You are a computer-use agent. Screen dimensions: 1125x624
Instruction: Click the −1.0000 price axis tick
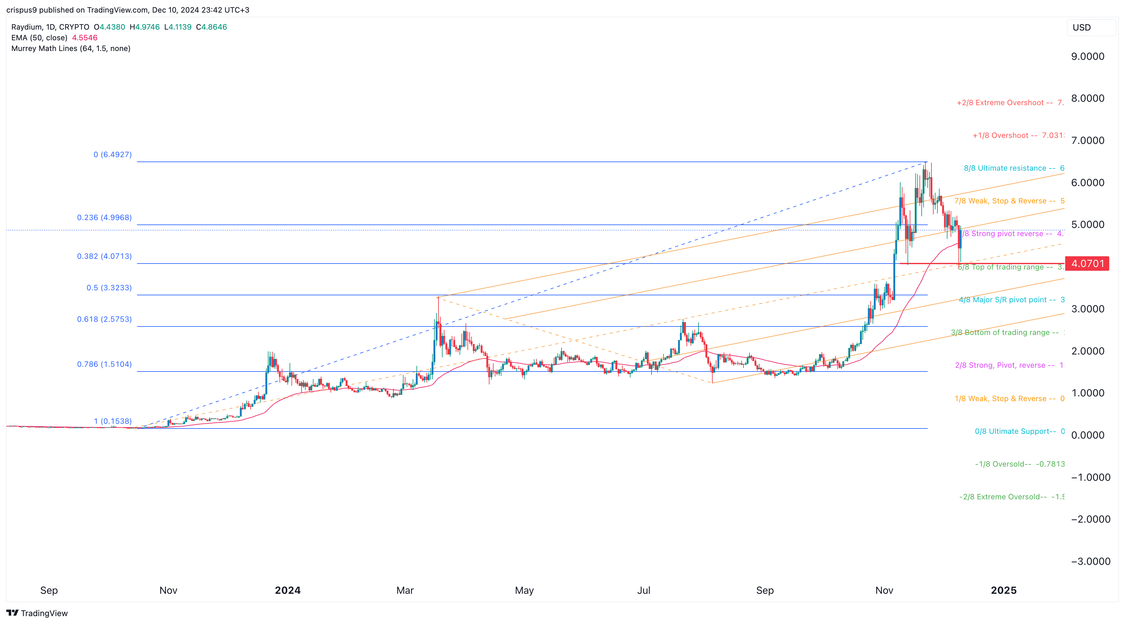click(x=1090, y=477)
